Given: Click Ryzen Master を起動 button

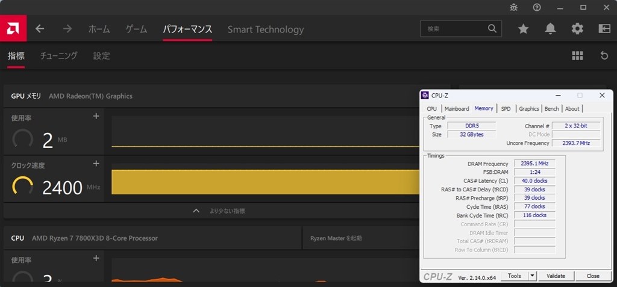Looking at the screenshot, I should point(336,238).
